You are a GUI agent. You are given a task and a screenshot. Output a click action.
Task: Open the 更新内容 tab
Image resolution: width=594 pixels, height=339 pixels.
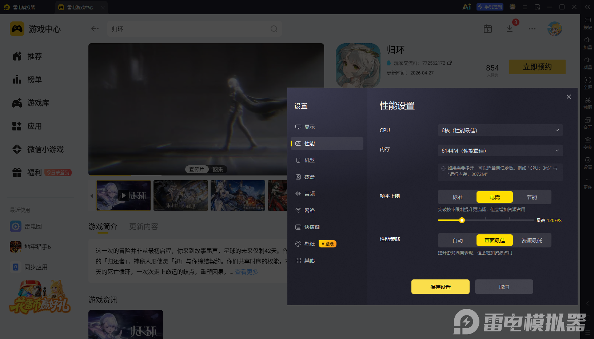144,226
